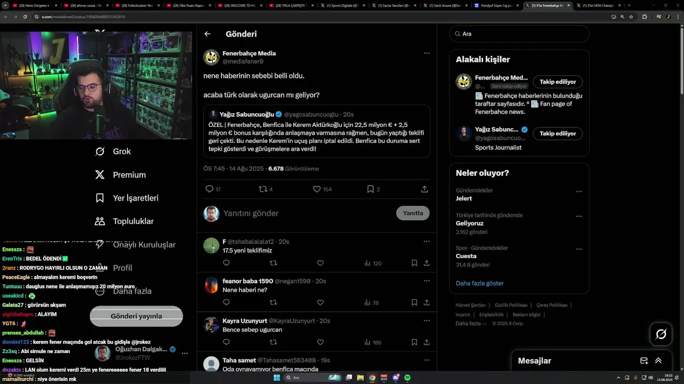684x384 pixels.
Task: Show hidden system tray icons
Action: (618, 378)
